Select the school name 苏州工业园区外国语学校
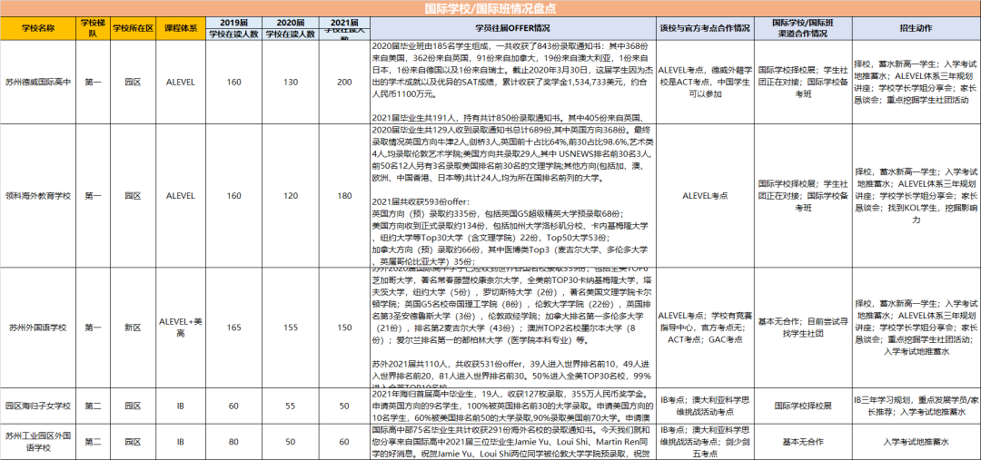 point(37,443)
